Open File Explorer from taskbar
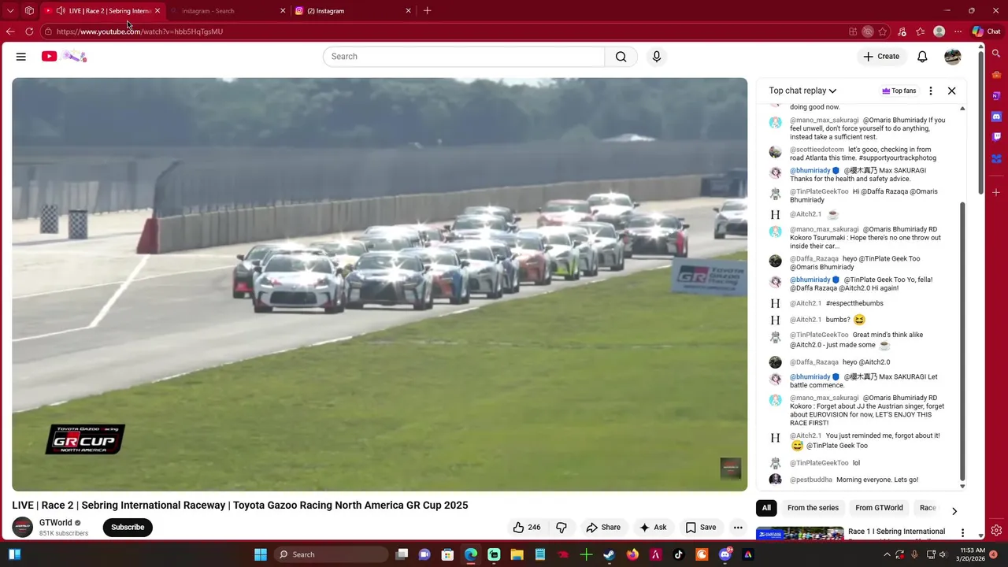 (x=517, y=554)
